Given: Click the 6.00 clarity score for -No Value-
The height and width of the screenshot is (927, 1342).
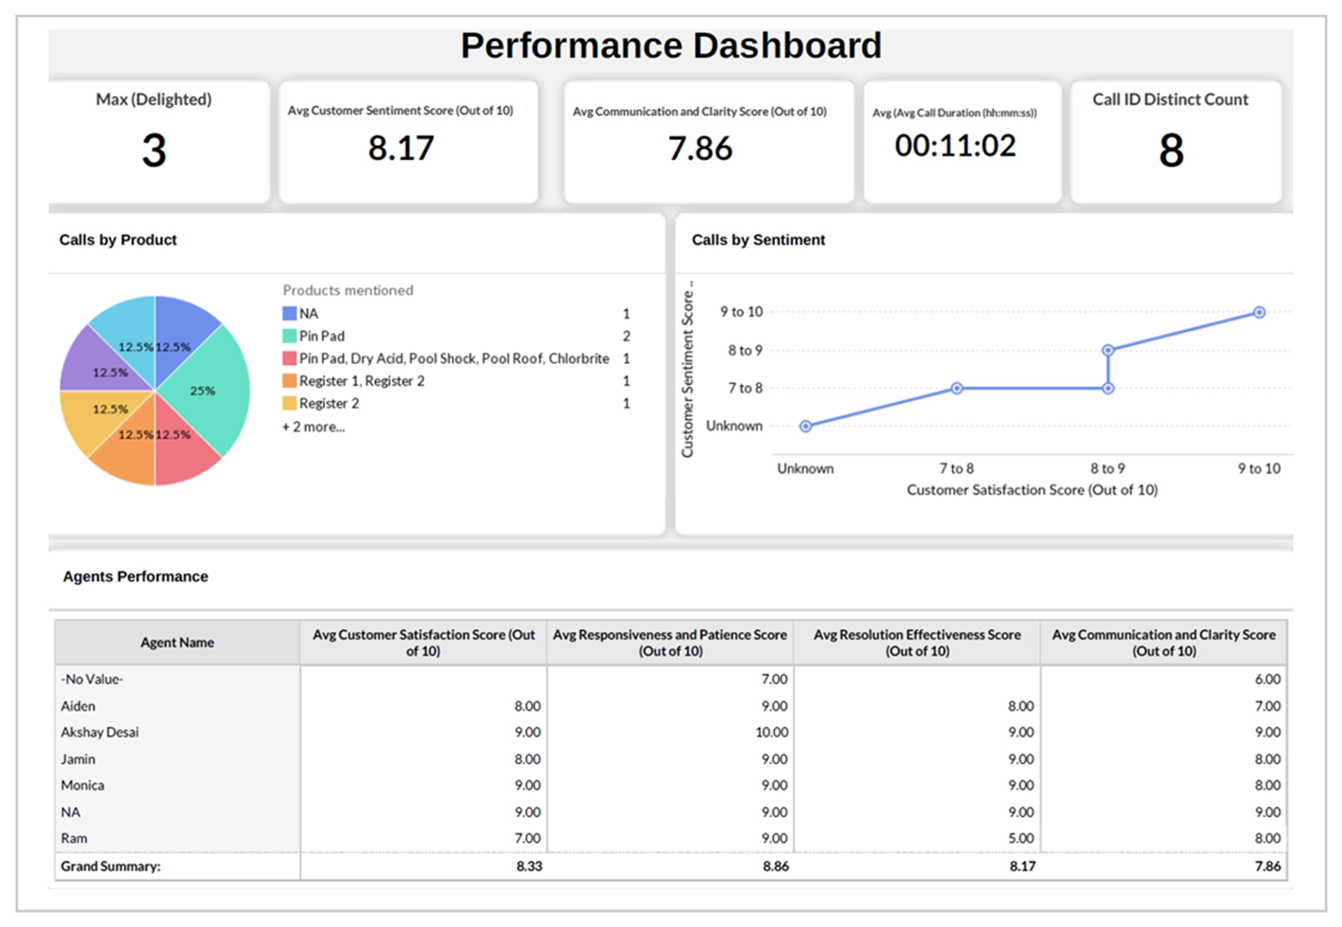Looking at the screenshot, I should point(1267,680).
